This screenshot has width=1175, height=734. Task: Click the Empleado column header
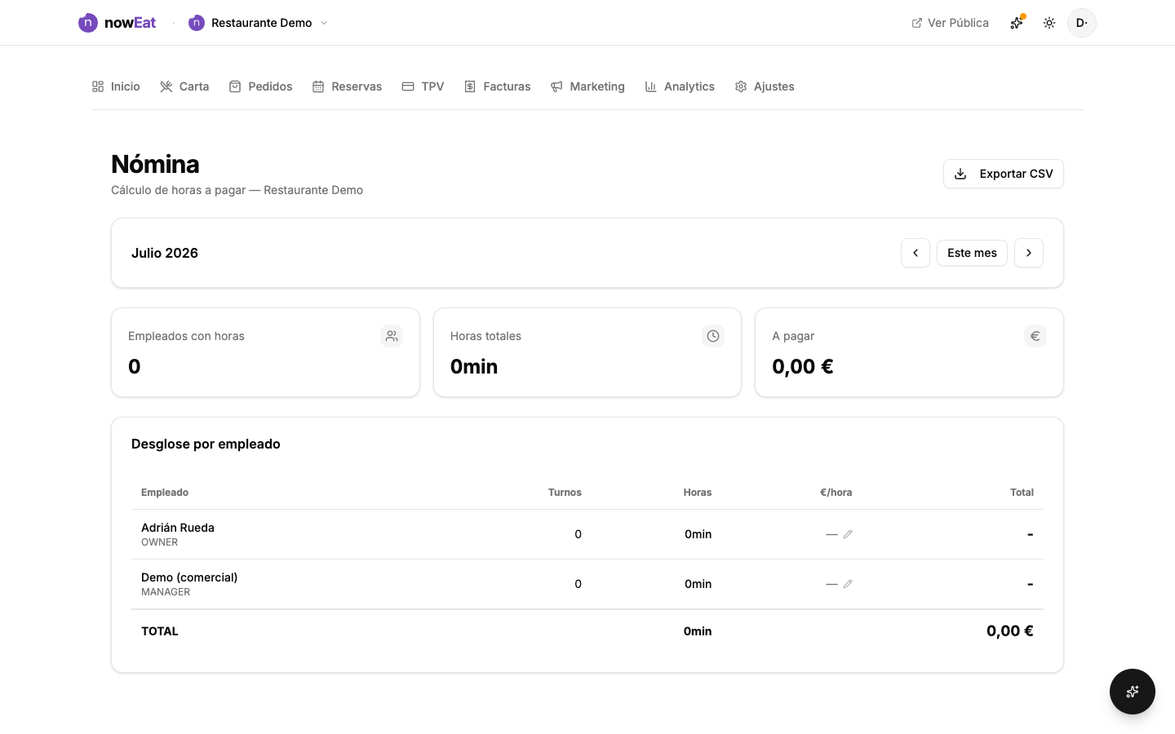click(x=165, y=493)
